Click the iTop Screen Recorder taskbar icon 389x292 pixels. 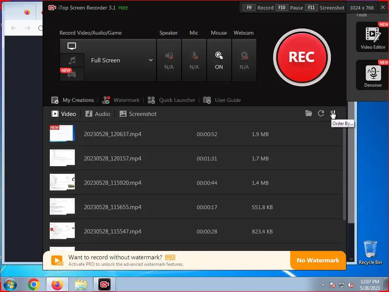104,284
